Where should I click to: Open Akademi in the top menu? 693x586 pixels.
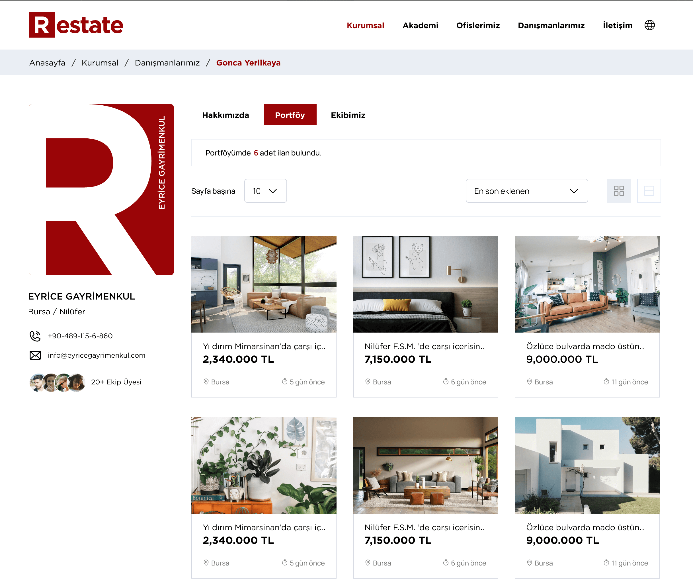click(420, 26)
